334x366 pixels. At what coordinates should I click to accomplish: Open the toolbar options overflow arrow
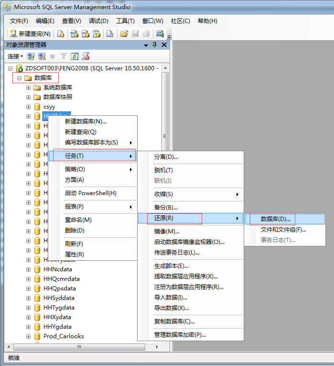click(x=170, y=37)
